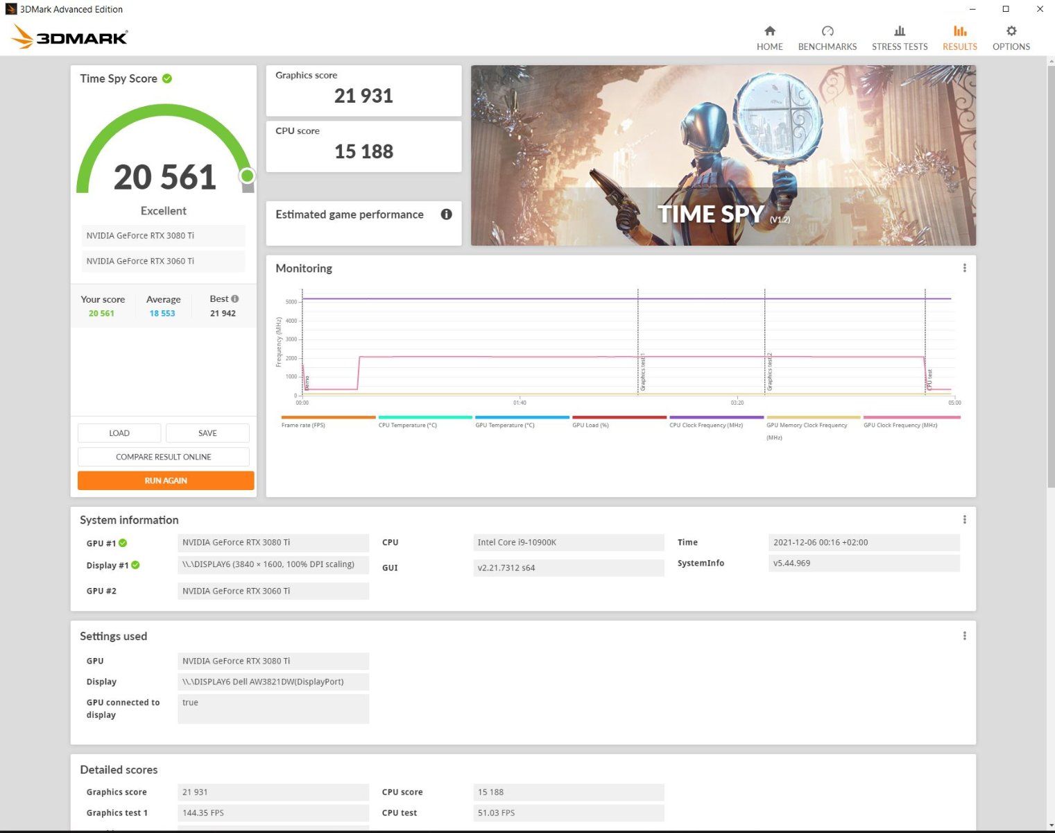Viewport: 1055px width, 833px height.
Task: Toggle GPU Load (%) legend swatch
Action: pos(619,417)
